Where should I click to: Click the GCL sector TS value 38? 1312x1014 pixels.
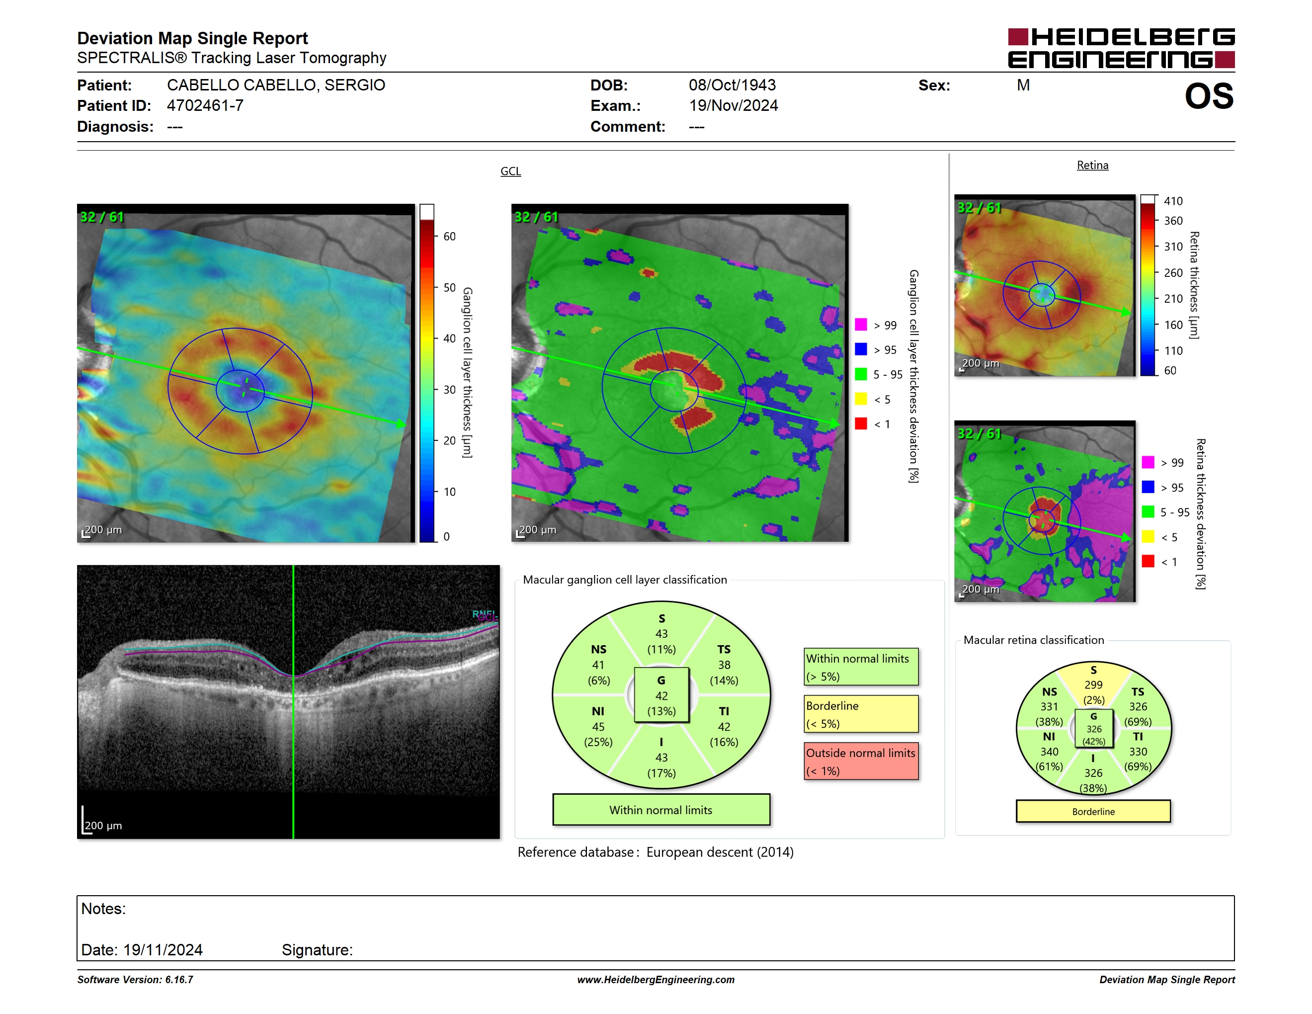(x=724, y=665)
